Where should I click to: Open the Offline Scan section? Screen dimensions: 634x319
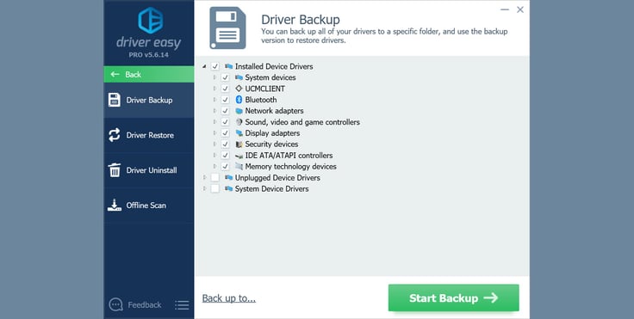click(x=149, y=206)
